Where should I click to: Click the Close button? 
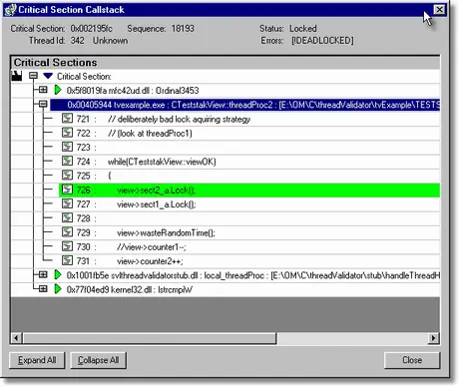[412, 360]
